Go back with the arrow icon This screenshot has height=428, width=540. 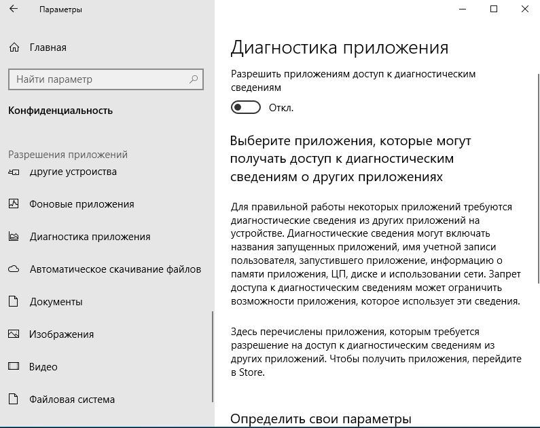[14, 9]
